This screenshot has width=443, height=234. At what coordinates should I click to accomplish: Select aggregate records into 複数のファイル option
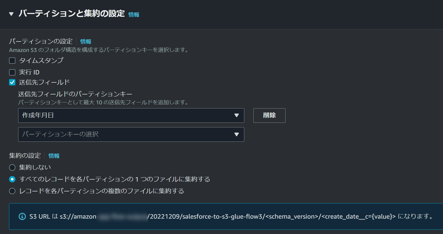tap(12, 191)
